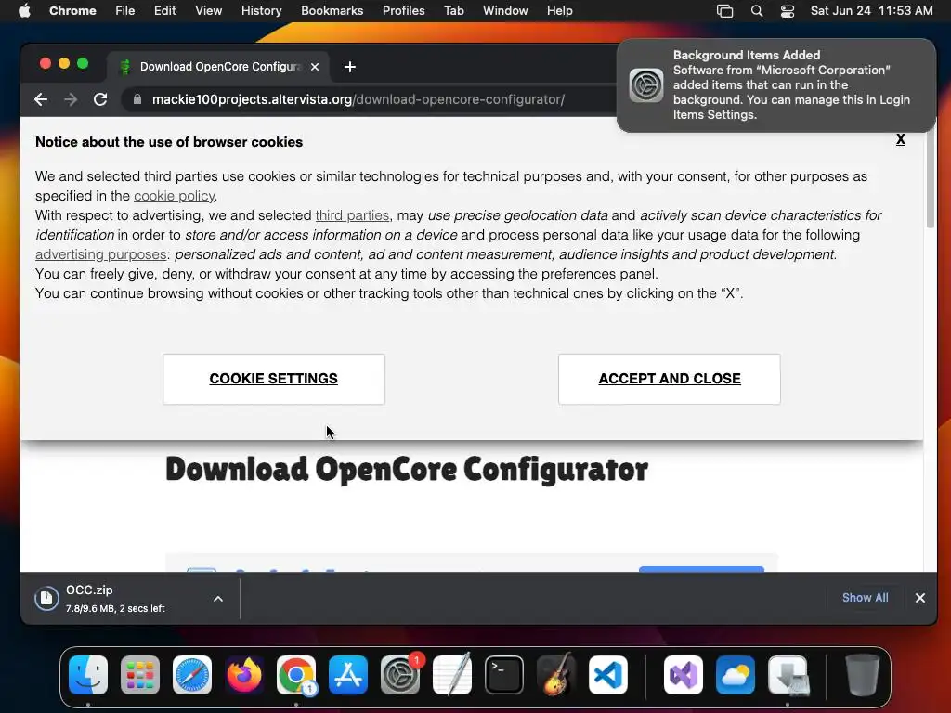The image size is (951, 713).
Task: Click the Stage Manager windows icon in menu bar
Action: point(724,11)
